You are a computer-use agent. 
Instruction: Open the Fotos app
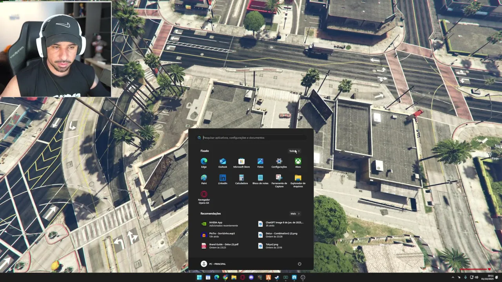260,163
